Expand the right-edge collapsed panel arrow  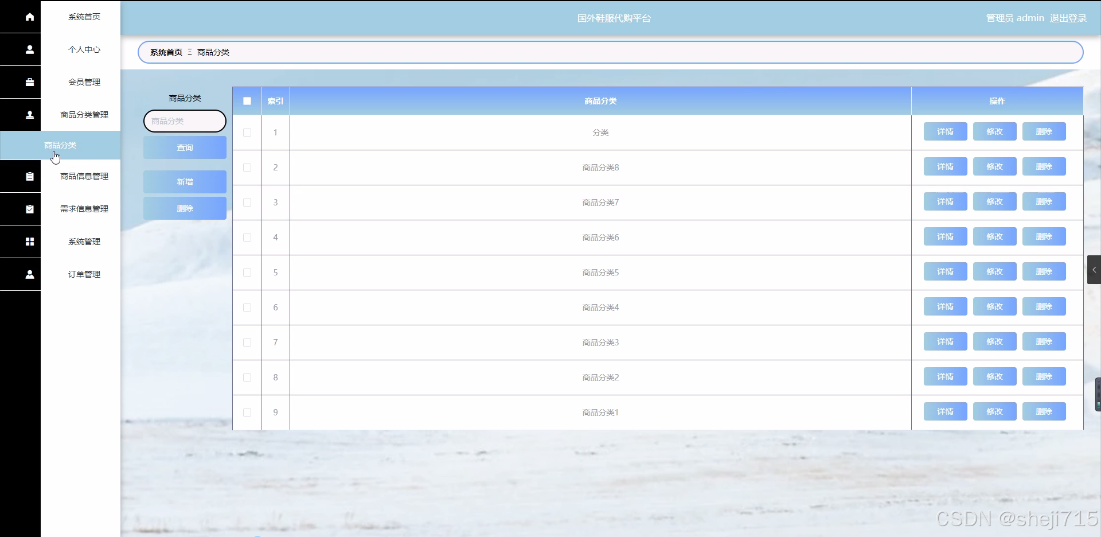[x=1094, y=270]
